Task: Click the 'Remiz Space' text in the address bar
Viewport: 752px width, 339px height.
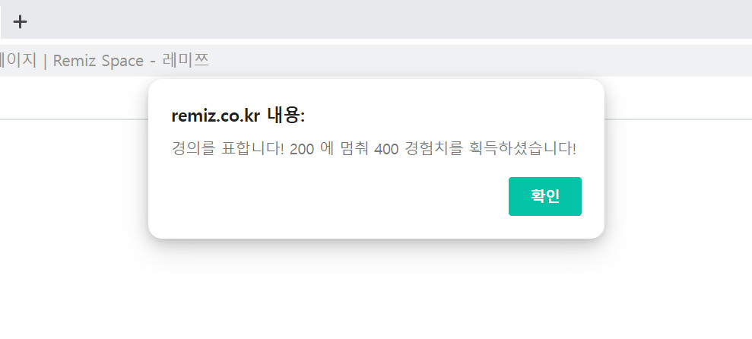Action: pyautogui.click(x=98, y=61)
